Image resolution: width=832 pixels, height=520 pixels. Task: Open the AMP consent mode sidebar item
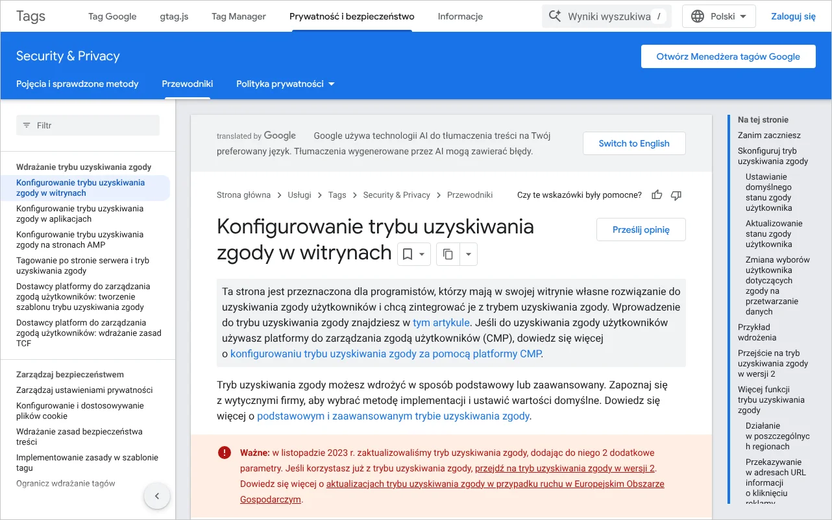click(x=80, y=240)
